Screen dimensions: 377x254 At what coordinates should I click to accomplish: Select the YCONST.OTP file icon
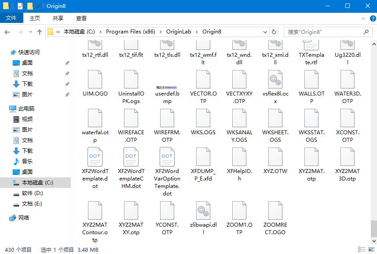tap(167, 210)
